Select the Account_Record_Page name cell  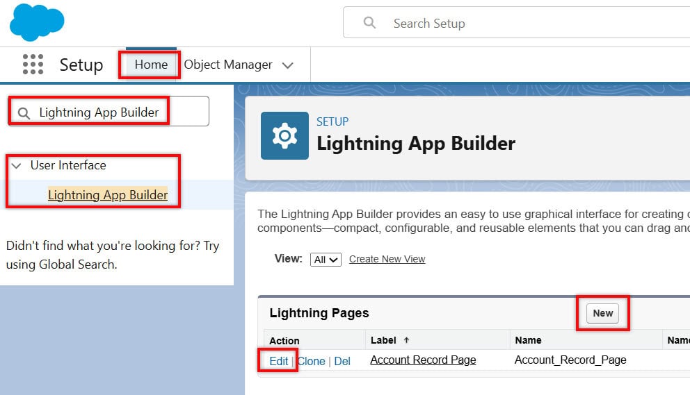570,360
